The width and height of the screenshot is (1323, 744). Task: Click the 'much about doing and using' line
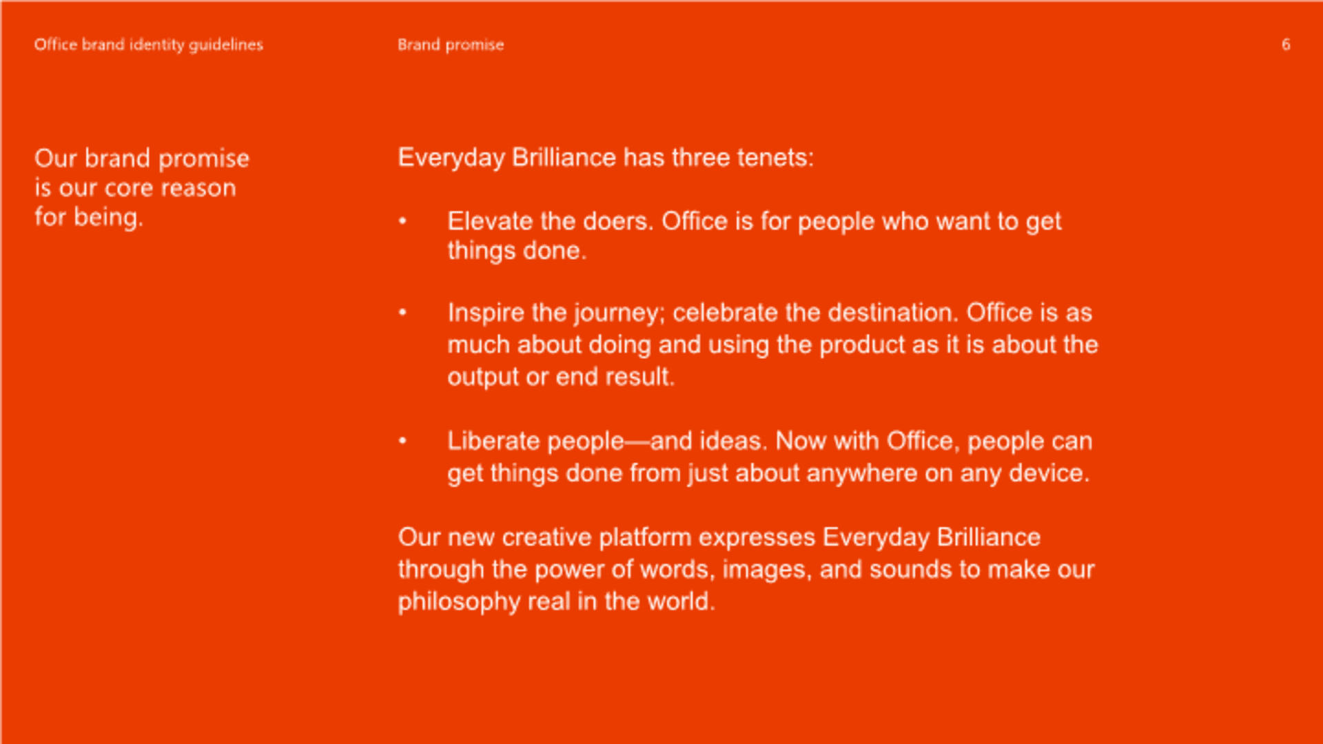point(772,344)
